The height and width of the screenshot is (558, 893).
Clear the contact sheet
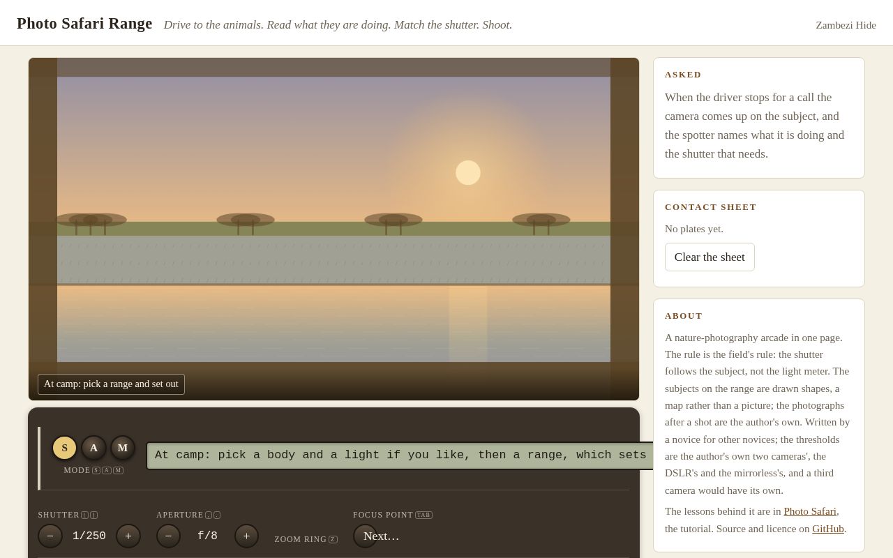click(710, 257)
